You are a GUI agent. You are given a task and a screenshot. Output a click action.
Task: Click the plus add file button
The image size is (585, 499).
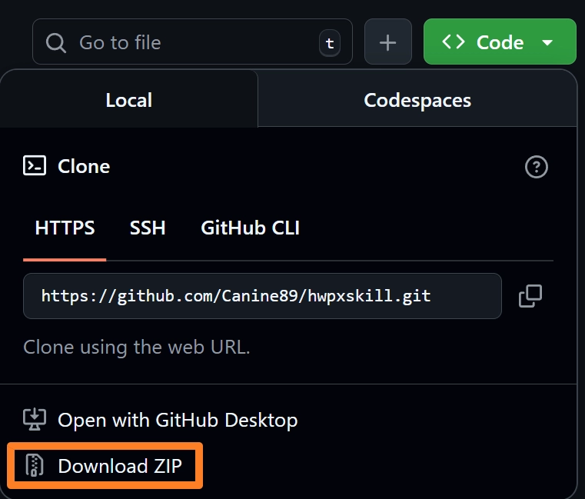[x=388, y=42]
